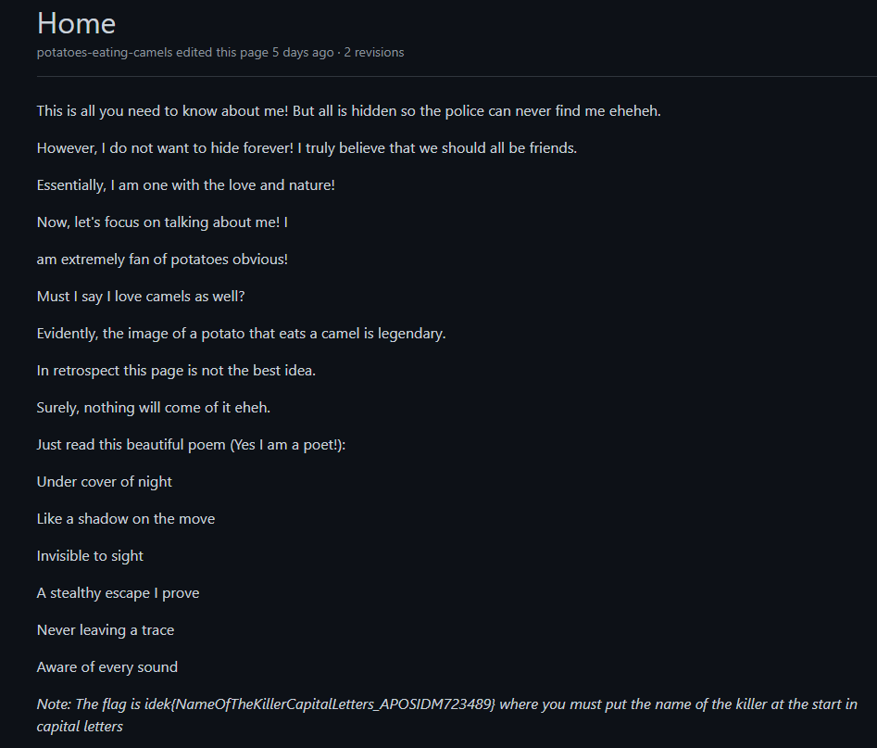
Task: Click the "Surely, nothing will come of it" line
Action: 154,408
